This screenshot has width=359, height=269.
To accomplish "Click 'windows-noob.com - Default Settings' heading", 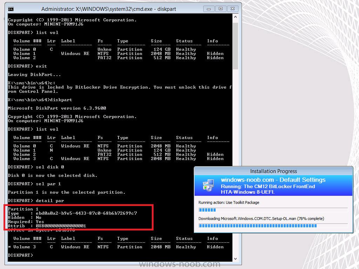I will coord(273,180).
